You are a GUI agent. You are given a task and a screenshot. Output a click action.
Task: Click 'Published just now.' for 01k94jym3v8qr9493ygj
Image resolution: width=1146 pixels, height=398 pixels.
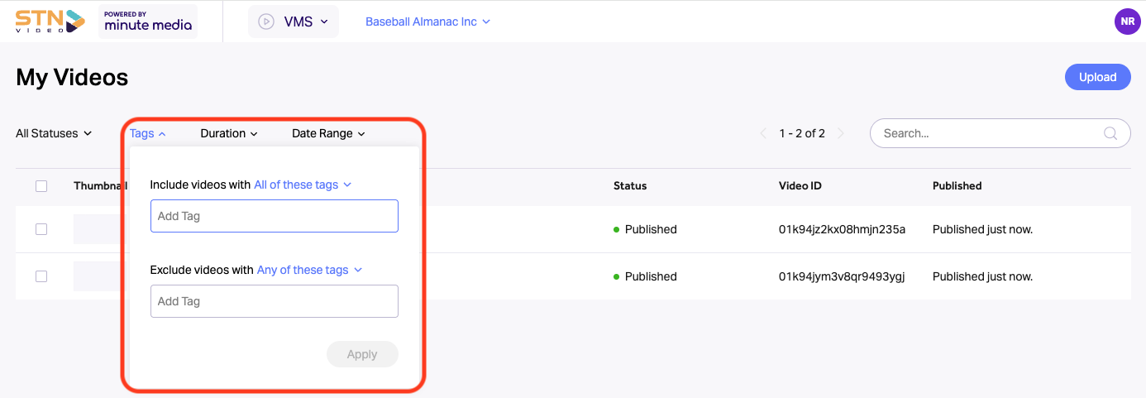point(983,276)
